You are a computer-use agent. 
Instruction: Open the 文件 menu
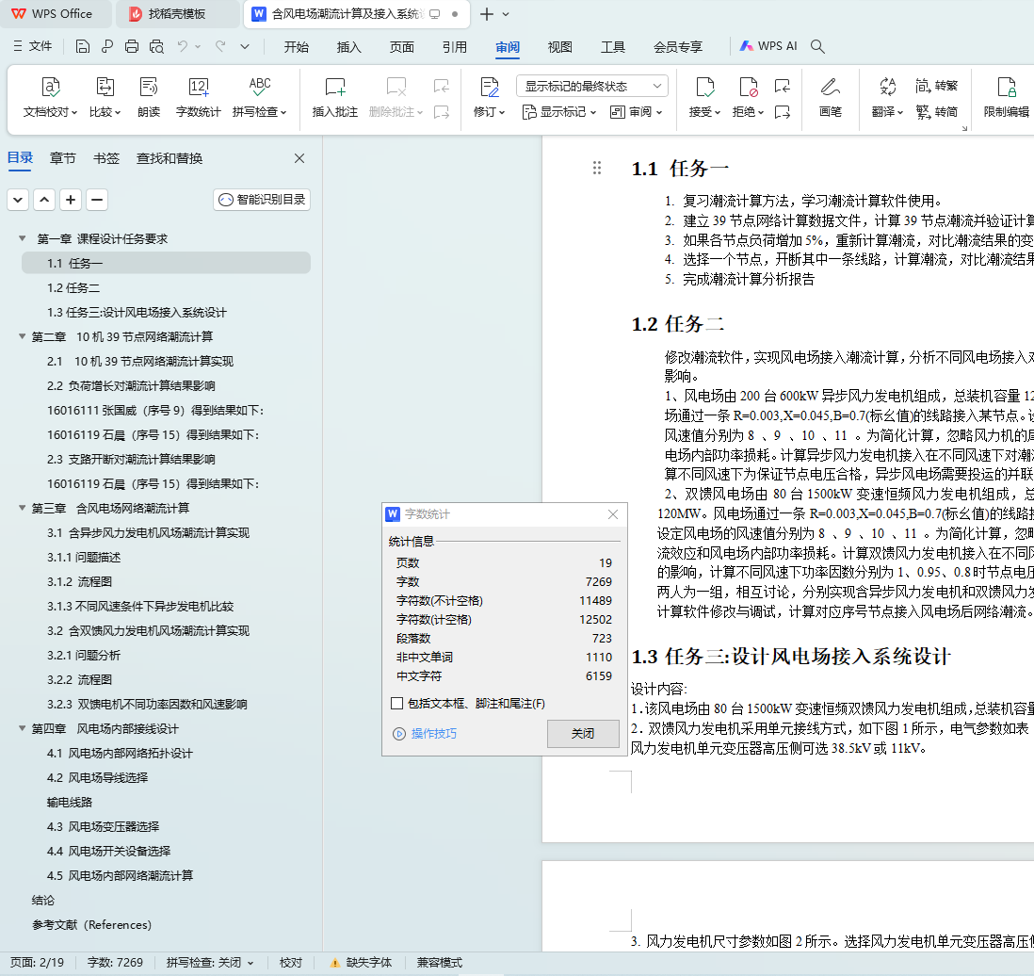33,46
